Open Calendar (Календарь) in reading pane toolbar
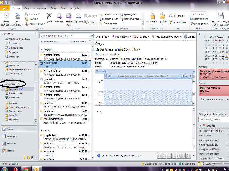The image size is (229, 171). 190,37
